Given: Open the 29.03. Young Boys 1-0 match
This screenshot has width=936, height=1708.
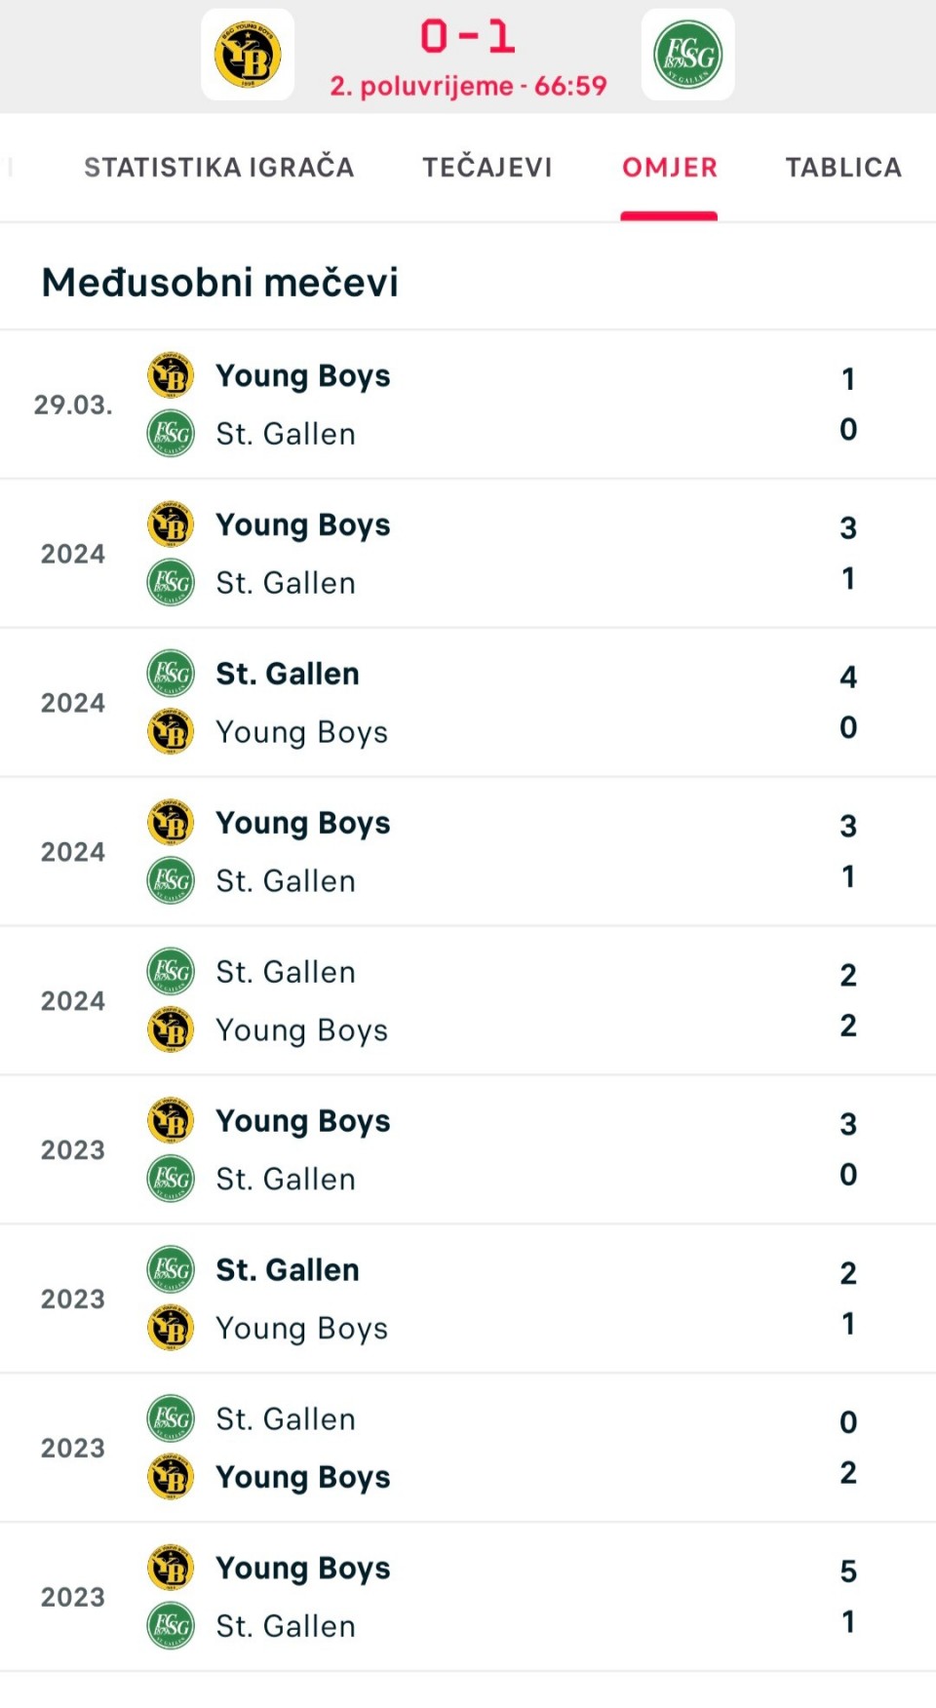Looking at the screenshot, I should pos(468,405).
